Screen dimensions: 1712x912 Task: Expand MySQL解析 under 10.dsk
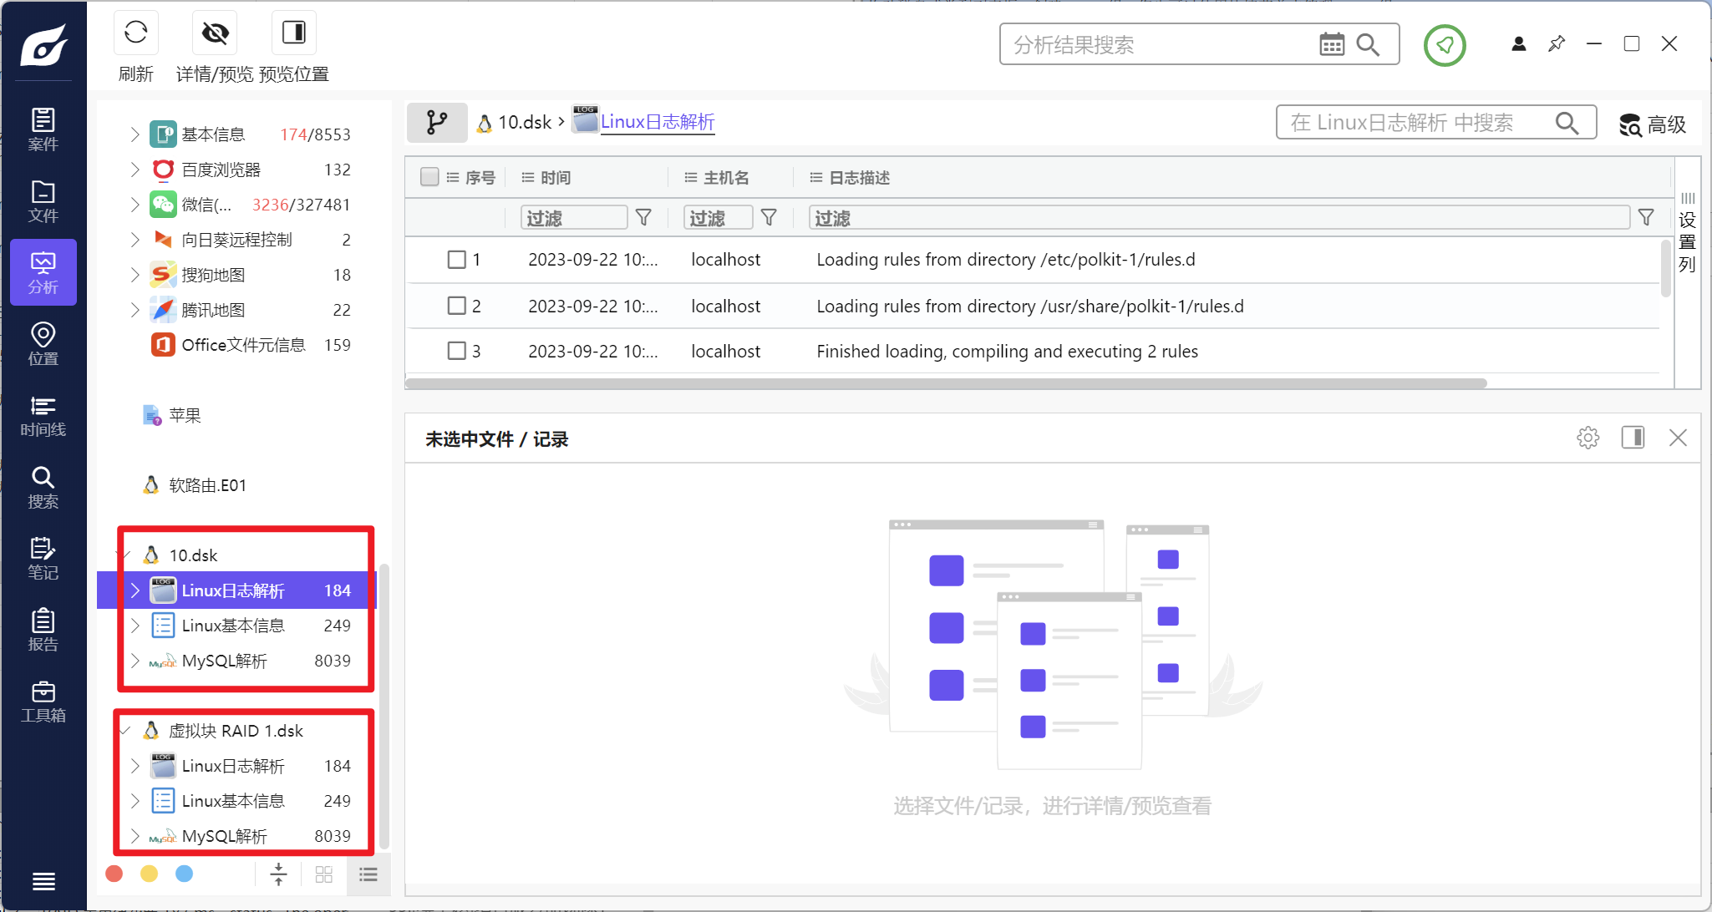pos(135,661)
